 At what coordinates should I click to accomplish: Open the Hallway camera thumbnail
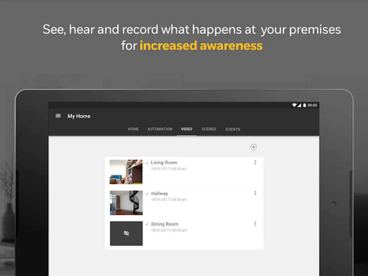point(126,203)
